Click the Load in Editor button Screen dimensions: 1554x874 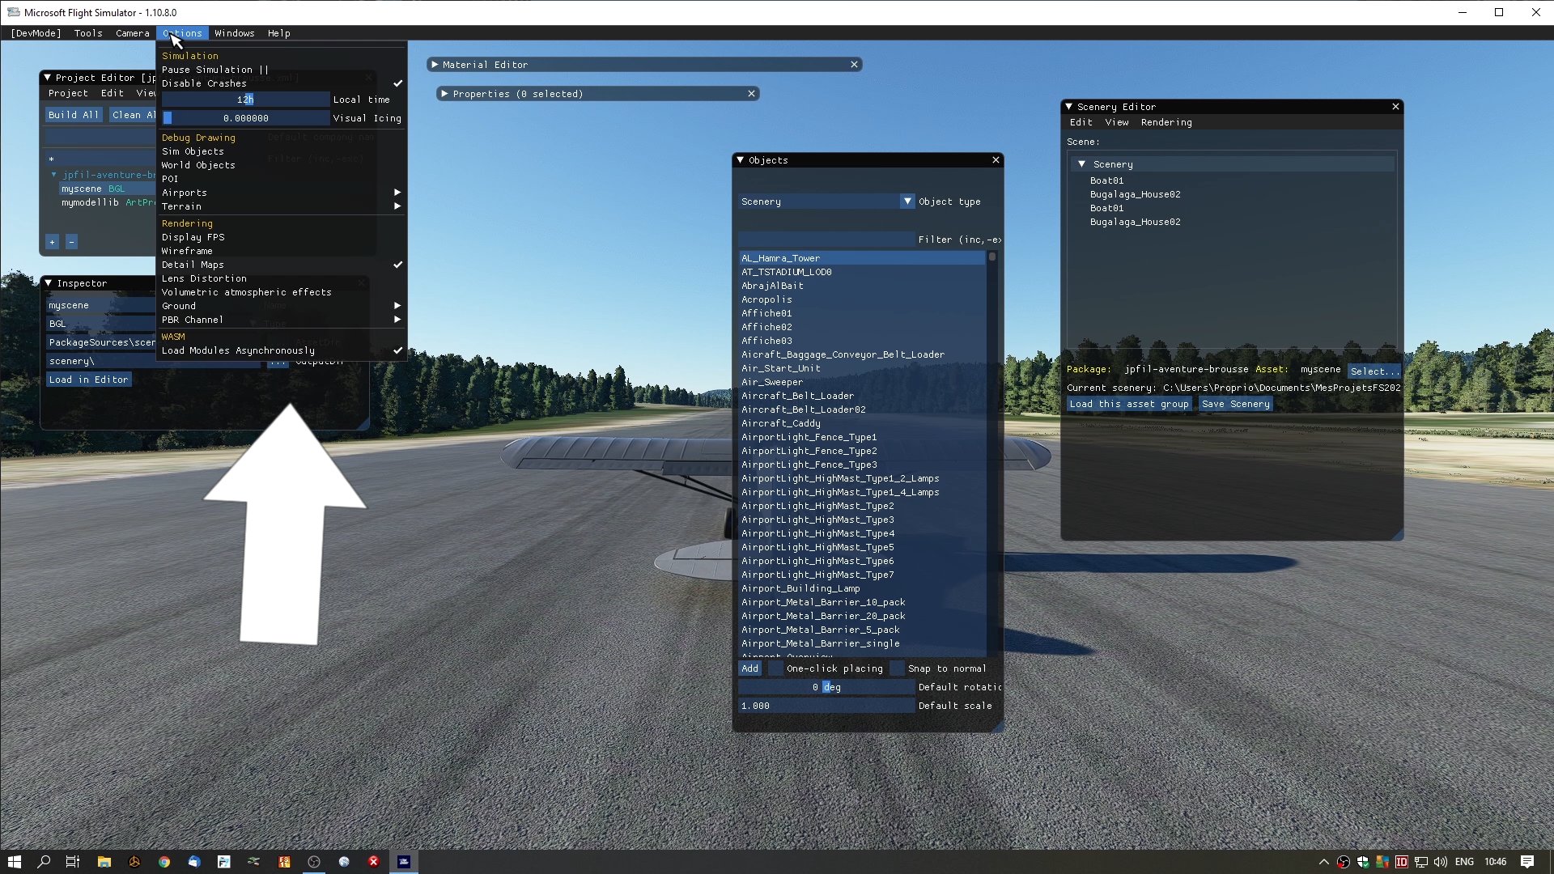pyautogui.click(x=88, y=380)
